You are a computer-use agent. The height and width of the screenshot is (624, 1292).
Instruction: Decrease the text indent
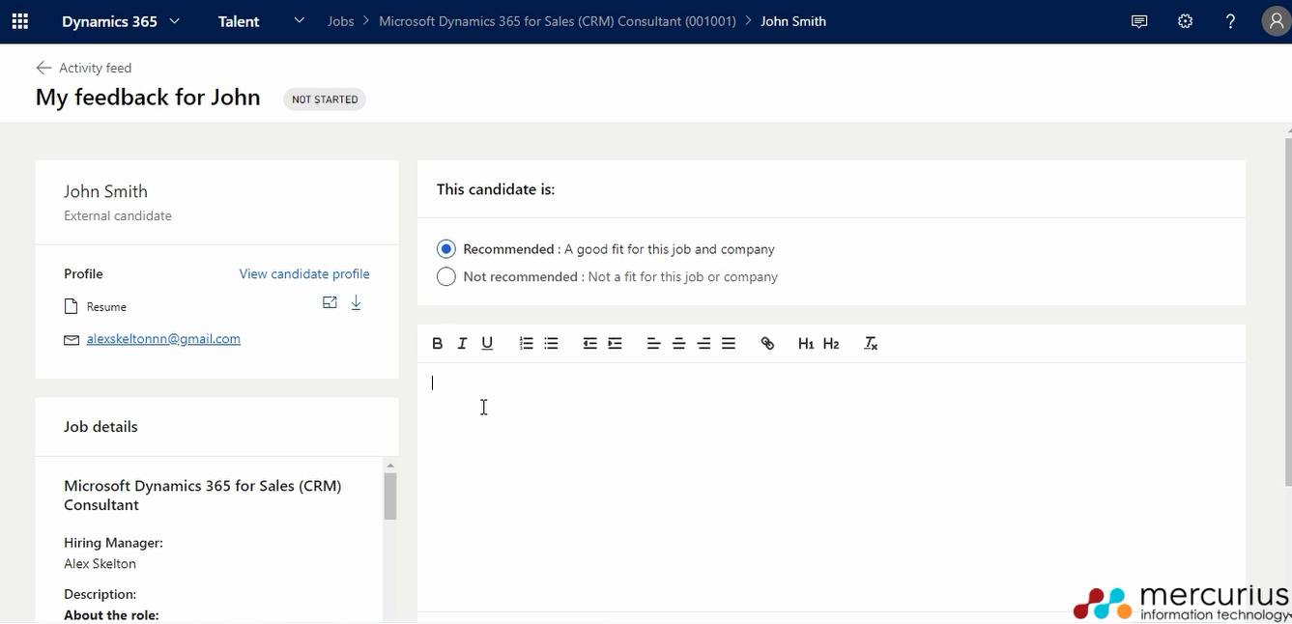pyautogui.click(x=589, y=343)
